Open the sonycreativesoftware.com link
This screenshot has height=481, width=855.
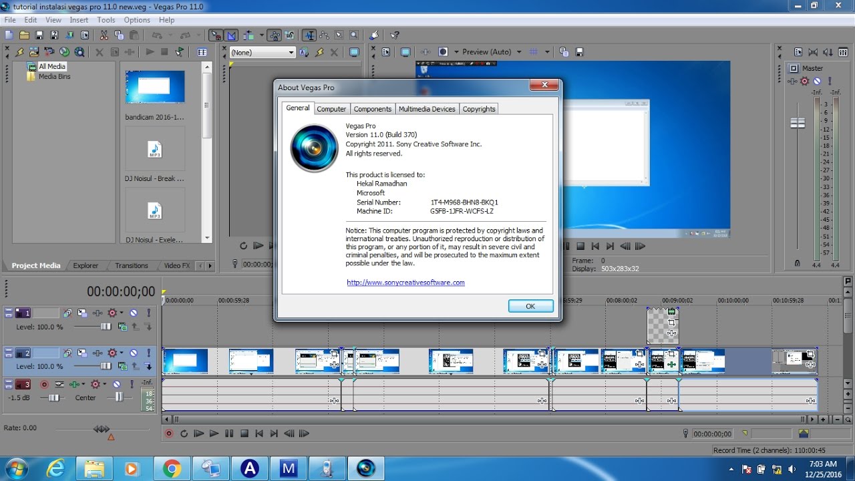tap(405, 283)
